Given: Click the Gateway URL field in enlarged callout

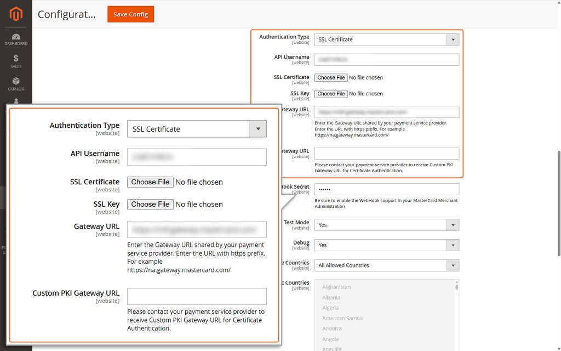Looking at the screenshot, I should pyautogui.click(x=197, y=229).
